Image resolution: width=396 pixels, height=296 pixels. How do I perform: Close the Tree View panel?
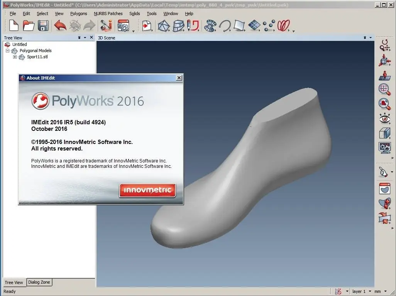tap(91, 37)
